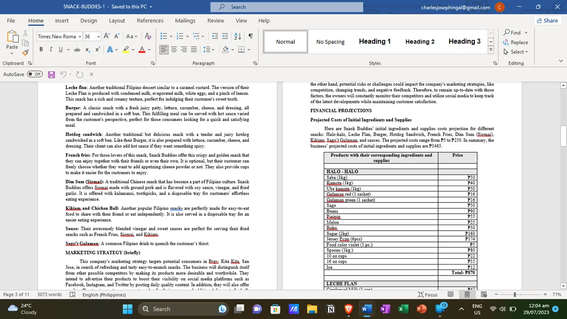Viewport: 567px width, 319px height.
Task: Toggle Italic formatting
Action: point(51,50)
